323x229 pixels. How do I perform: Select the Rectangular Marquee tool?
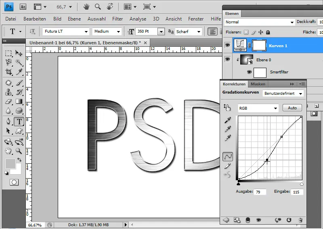pos(8,53)
